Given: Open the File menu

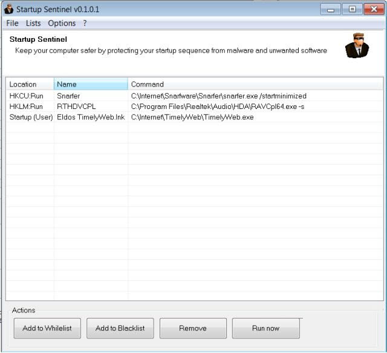Looking at the screenshot, I should coord(12,23).
